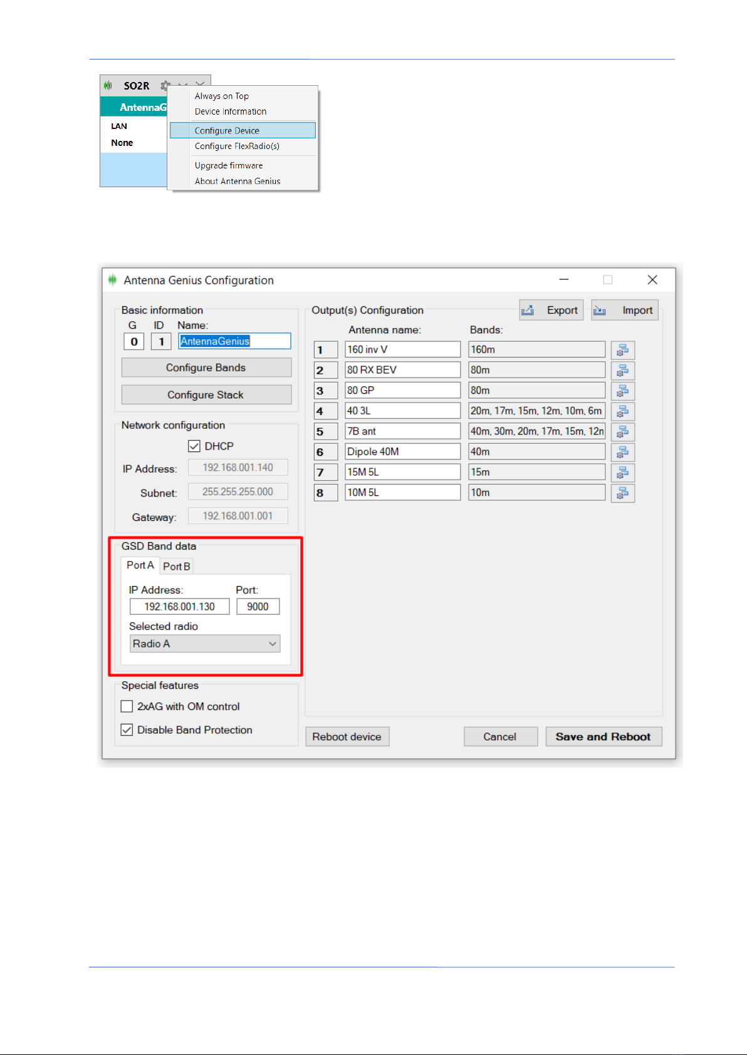Image resolution: width=747 pixels, height=1055 pixels.
Task: Click bands field starting with 20m, 17m
Action: [537, 411]
